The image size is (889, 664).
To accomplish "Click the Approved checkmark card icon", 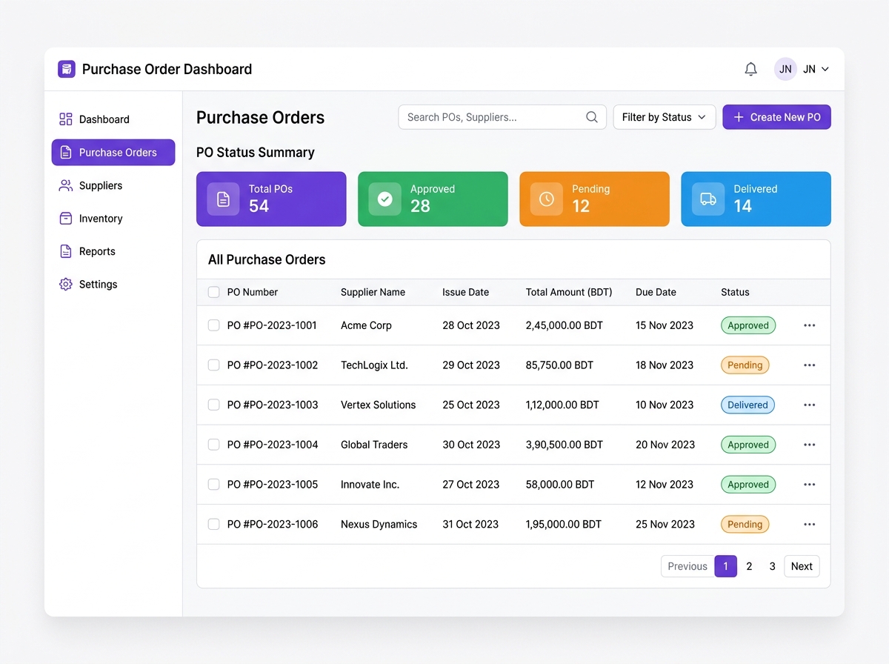I will pos(384,199).
